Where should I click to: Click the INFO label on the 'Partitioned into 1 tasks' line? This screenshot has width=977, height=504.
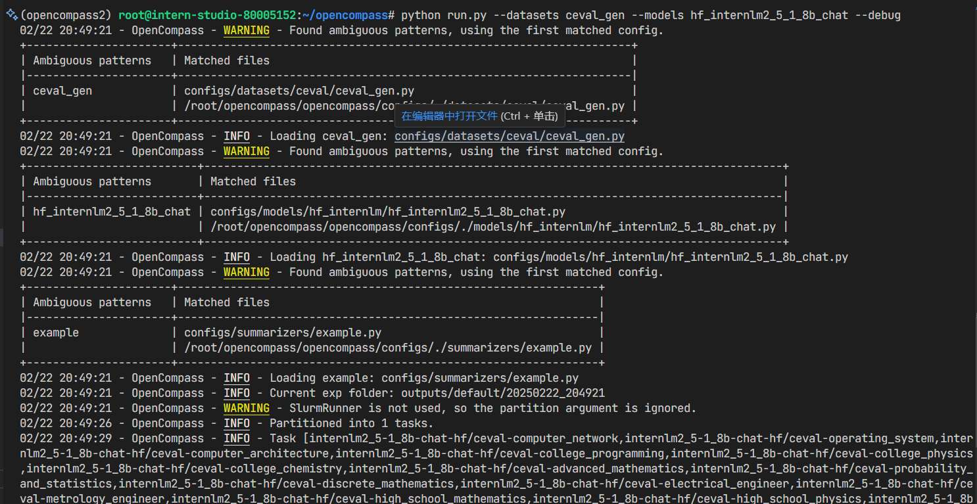tap(237, 424)
